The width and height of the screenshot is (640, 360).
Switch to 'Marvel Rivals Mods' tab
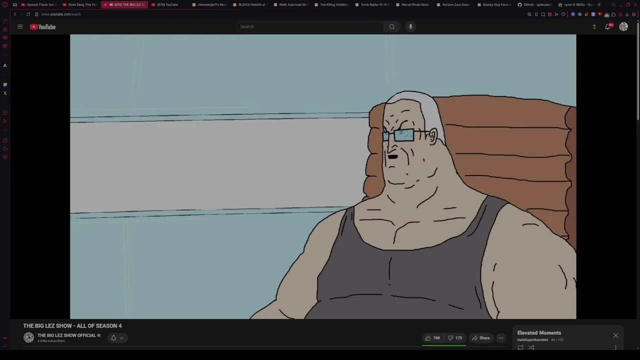(412, 4)
